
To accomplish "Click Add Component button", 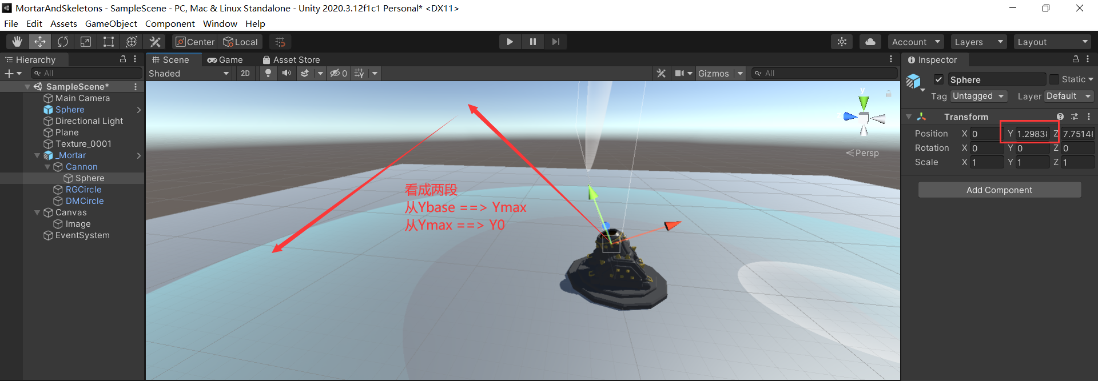I will (x=999, y=190).
